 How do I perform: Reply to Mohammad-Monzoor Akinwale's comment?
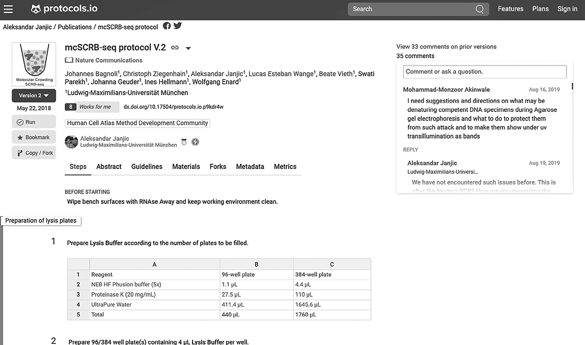[x=411, y=150]
